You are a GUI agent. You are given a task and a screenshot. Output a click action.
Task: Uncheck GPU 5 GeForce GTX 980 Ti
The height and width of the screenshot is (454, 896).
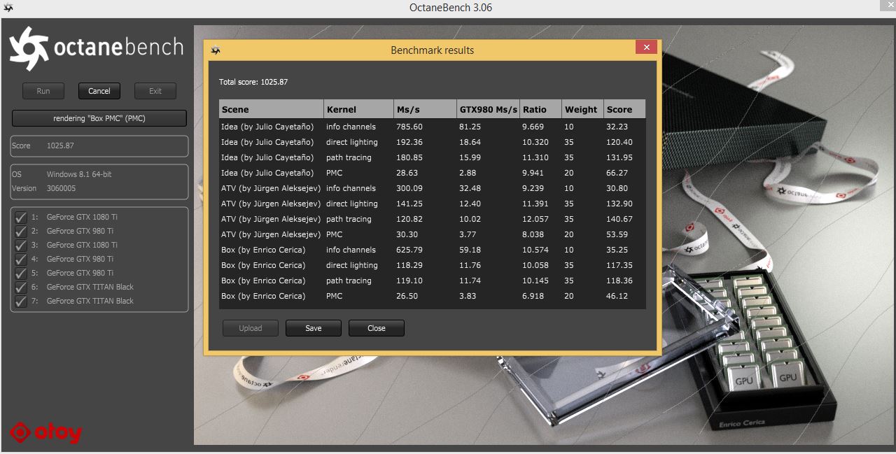21,273
